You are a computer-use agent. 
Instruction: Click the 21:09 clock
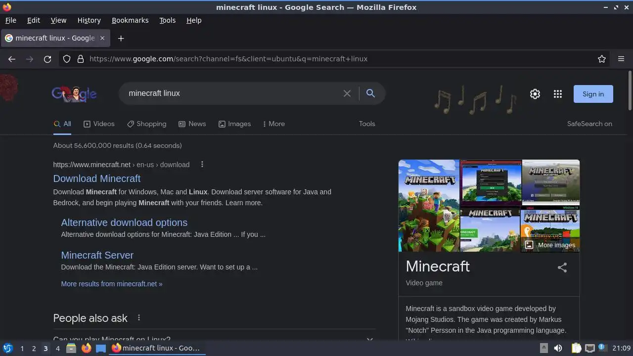click(621, 348)
